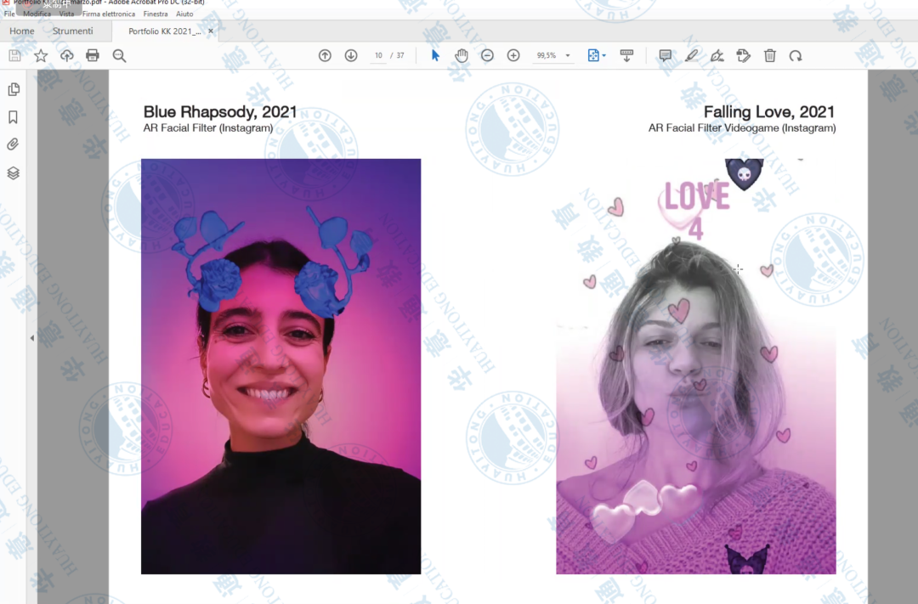Click the page number field showing 10
This screenshot has width=918, height=604.
click(378, 55)
